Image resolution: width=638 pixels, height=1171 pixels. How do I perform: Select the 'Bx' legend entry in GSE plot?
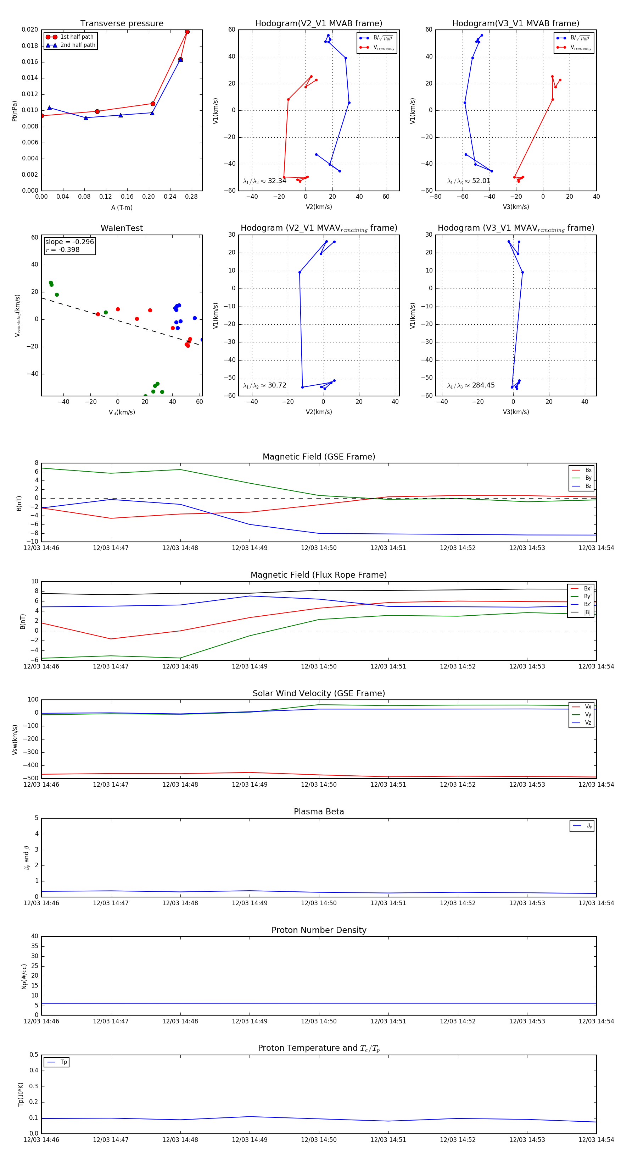[582, 470]
